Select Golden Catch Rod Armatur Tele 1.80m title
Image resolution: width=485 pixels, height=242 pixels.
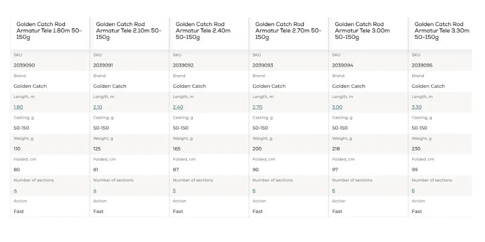(49, 31)
